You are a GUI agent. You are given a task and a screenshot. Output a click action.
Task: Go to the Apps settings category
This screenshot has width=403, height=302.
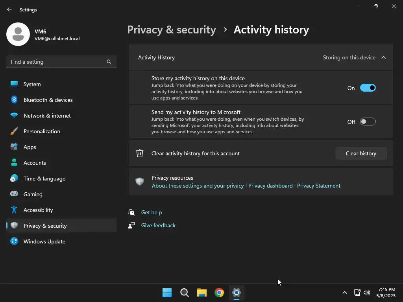pyautogui.click(x=30, y=147)
